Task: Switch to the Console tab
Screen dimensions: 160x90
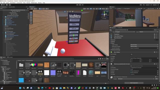Action: click(x=10, y=57)
